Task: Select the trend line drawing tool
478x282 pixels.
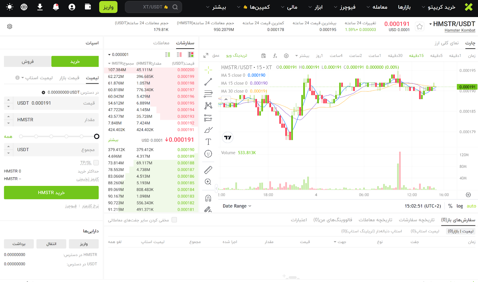Action: coord(208,82)
